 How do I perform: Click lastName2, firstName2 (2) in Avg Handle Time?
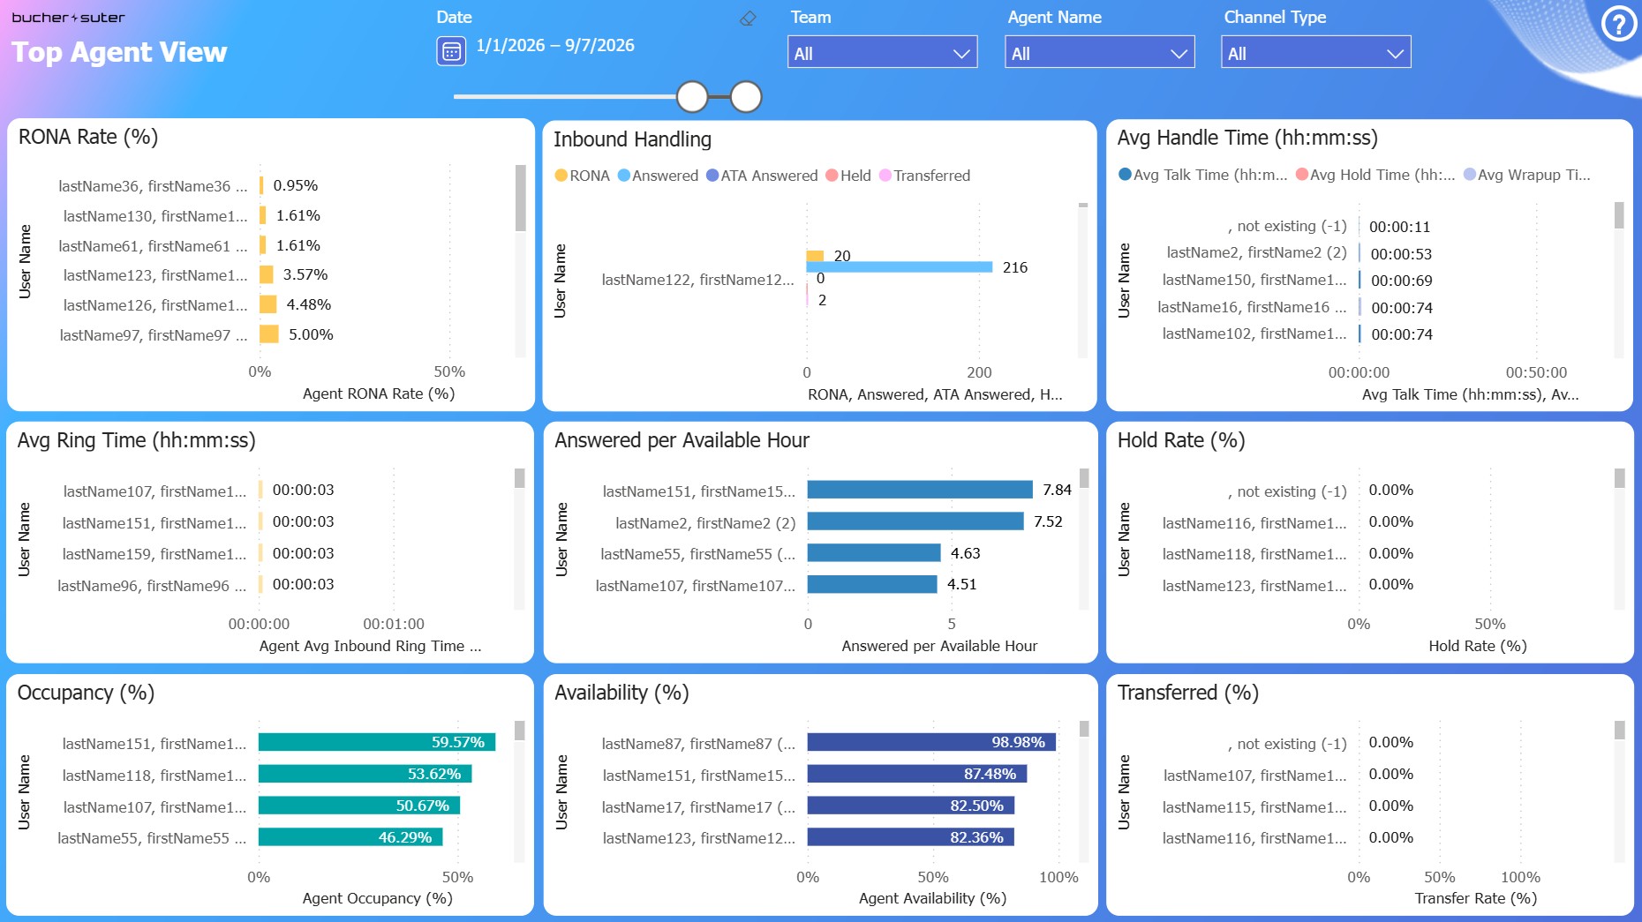[x=1257, y=252]
